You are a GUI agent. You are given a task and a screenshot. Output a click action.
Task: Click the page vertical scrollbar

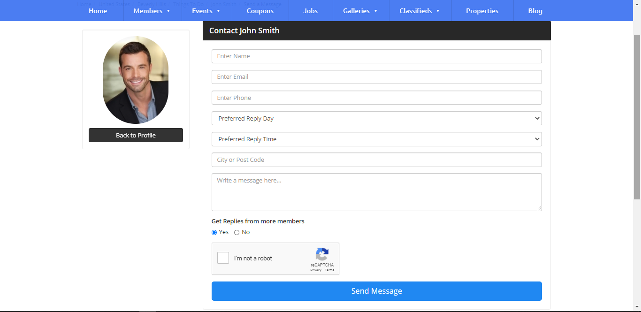pos(637,117)
